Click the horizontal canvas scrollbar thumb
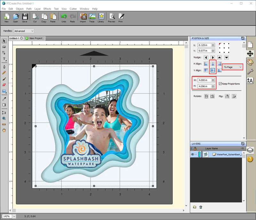The image size is (256, 220). (x=14, y=210)
